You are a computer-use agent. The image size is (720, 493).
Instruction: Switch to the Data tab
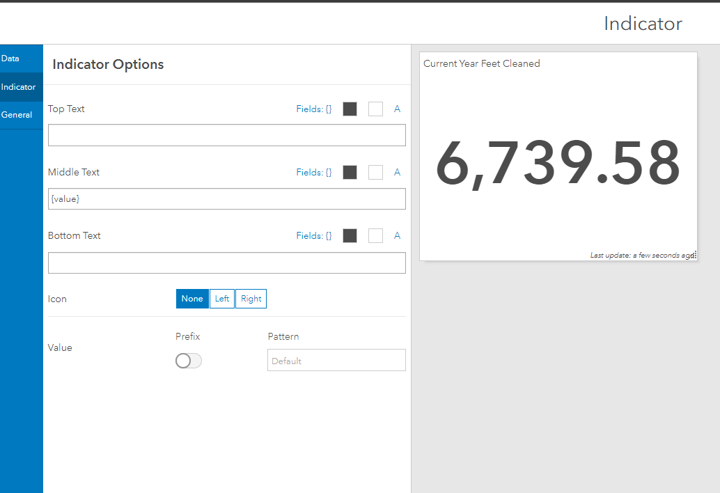(10, 58)
